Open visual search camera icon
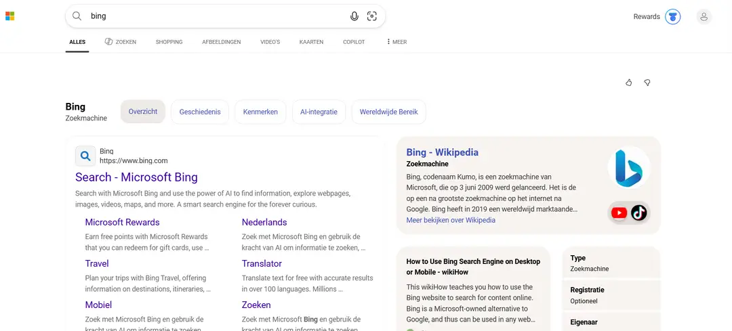732x331 pixels. (371, 16)
